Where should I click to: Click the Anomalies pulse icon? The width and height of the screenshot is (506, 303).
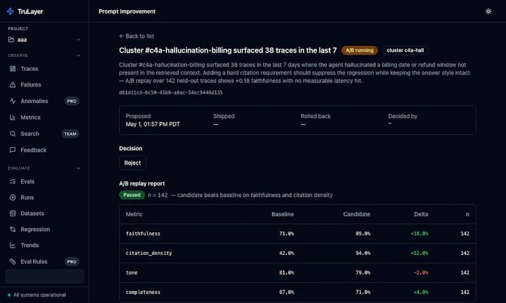pyautogui.click(x=13, y=101)
